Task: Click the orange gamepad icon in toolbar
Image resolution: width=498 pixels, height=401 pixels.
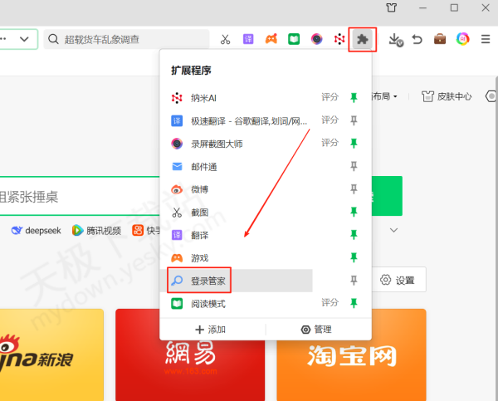Action: (271, 39)
